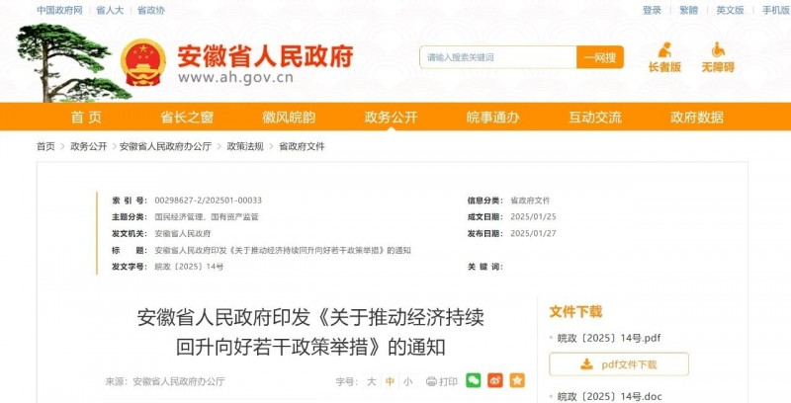791x403 pixels.
Task: Share article via Weibo icon
Action: [x=495, y=381]
